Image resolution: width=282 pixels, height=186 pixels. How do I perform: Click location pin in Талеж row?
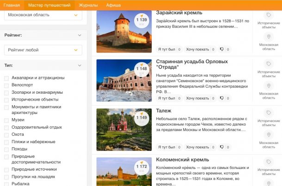click(269, 135)
